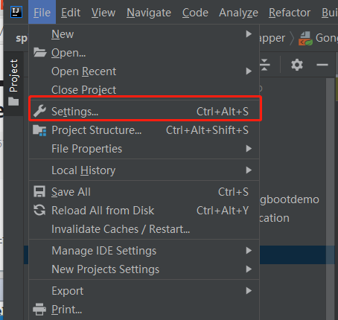Expand the New submenu arrow
This screenshot has height=320, width=338.
click(x=249, y=34)
